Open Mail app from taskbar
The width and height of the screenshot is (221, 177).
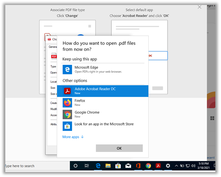pos(128,166)
